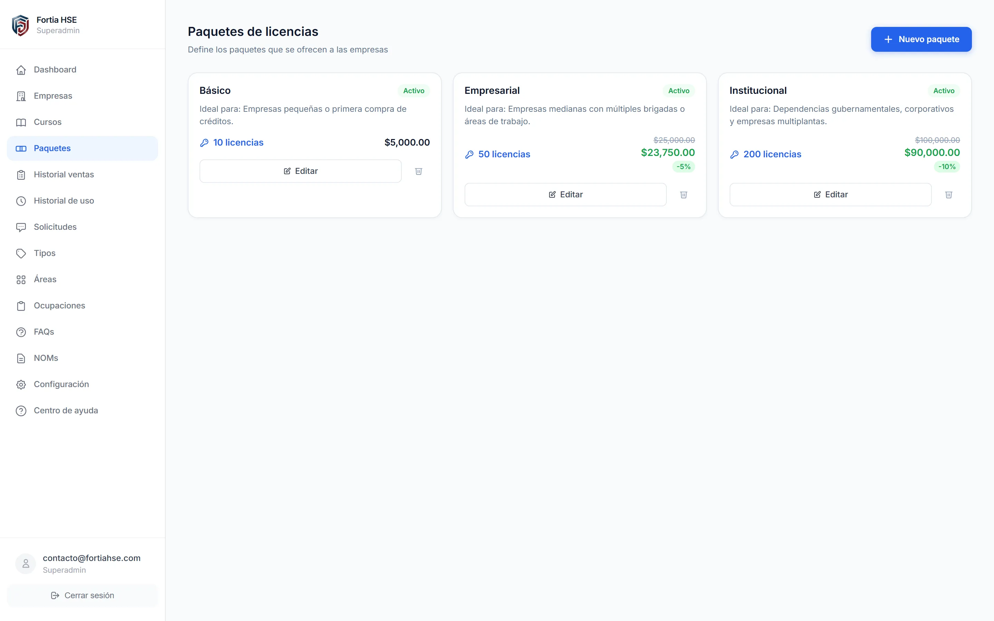This screenshot has width=994, height=621.
Task: Navigate to Historial de uso
Action: tap(82, 201)
